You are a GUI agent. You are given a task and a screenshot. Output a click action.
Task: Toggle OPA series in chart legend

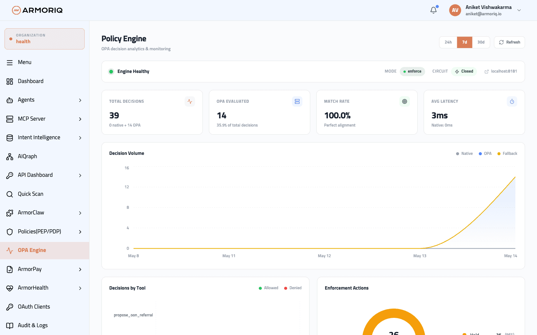485,154
